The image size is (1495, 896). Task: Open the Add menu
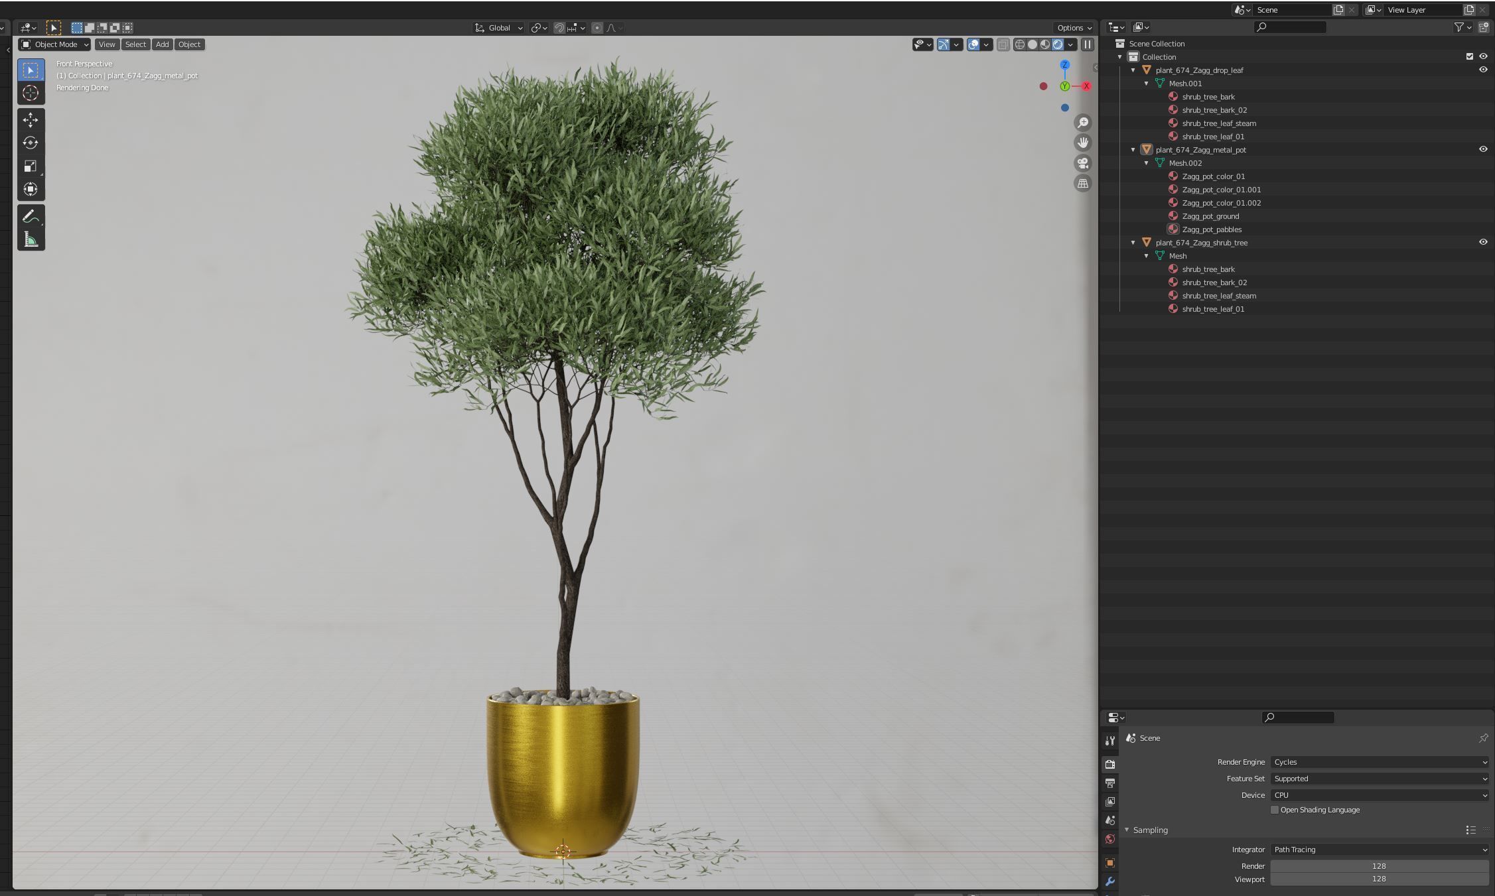coord(162,44)
